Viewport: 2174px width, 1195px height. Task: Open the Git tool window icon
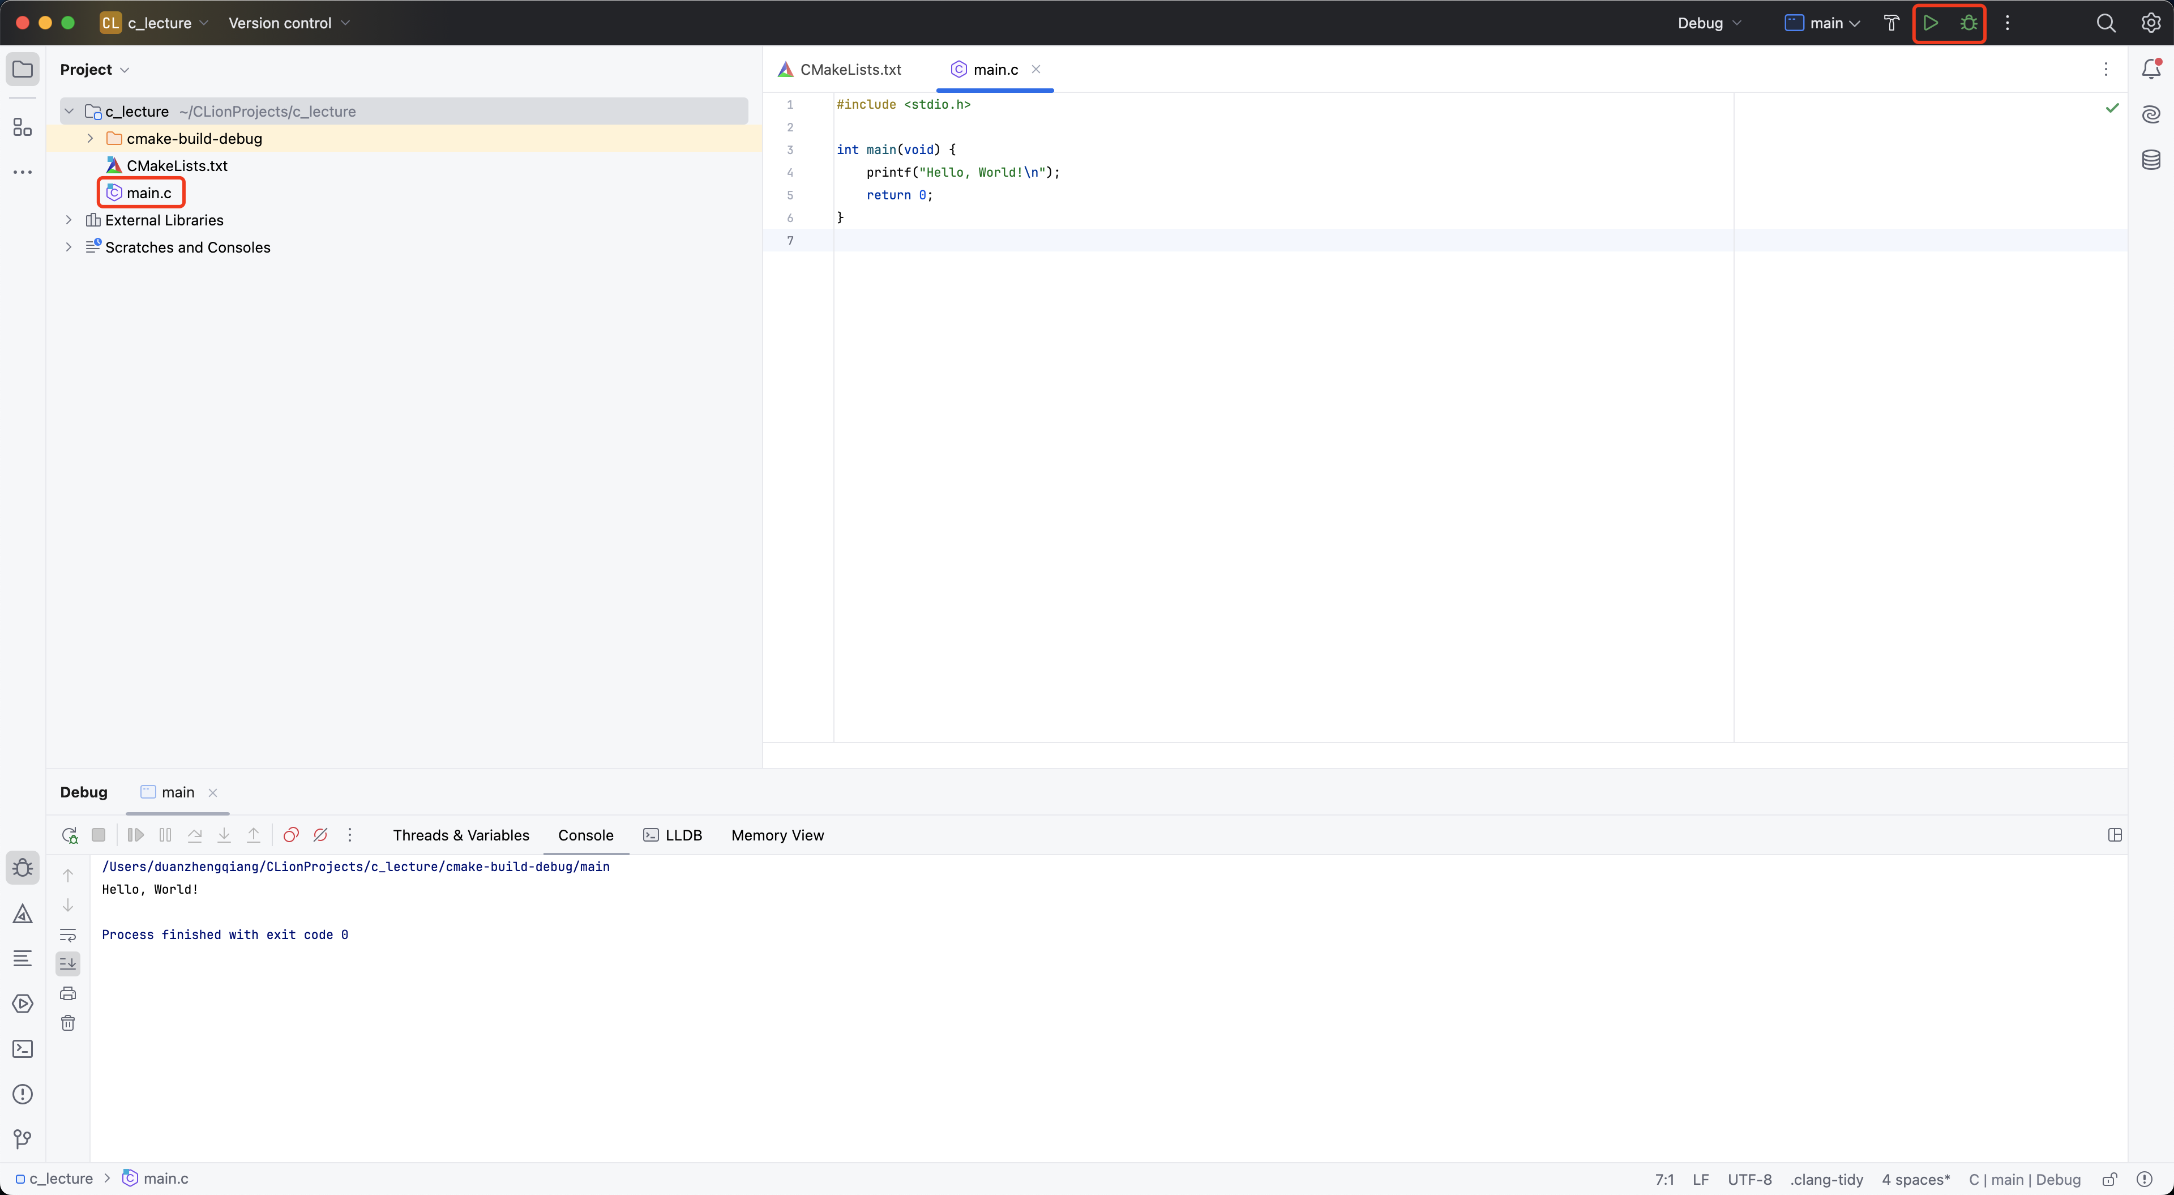23,1139
